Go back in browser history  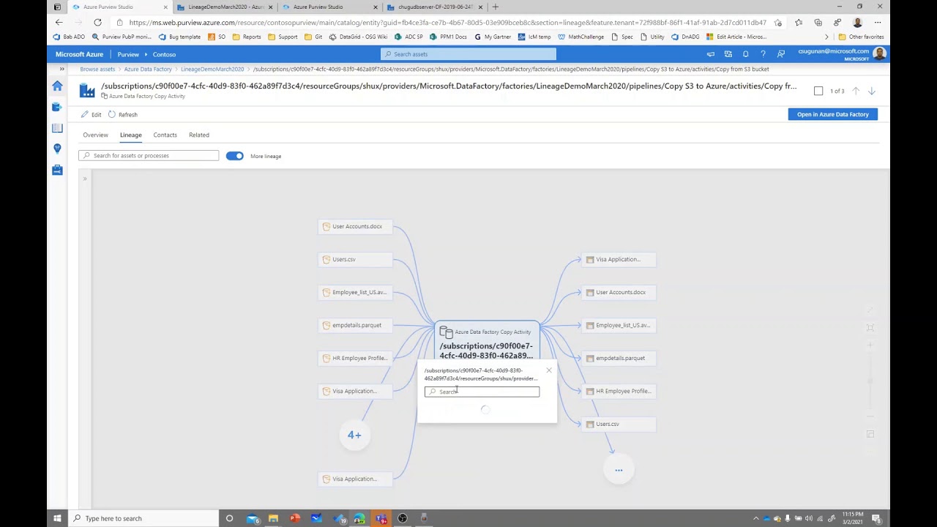pos(59,23)
